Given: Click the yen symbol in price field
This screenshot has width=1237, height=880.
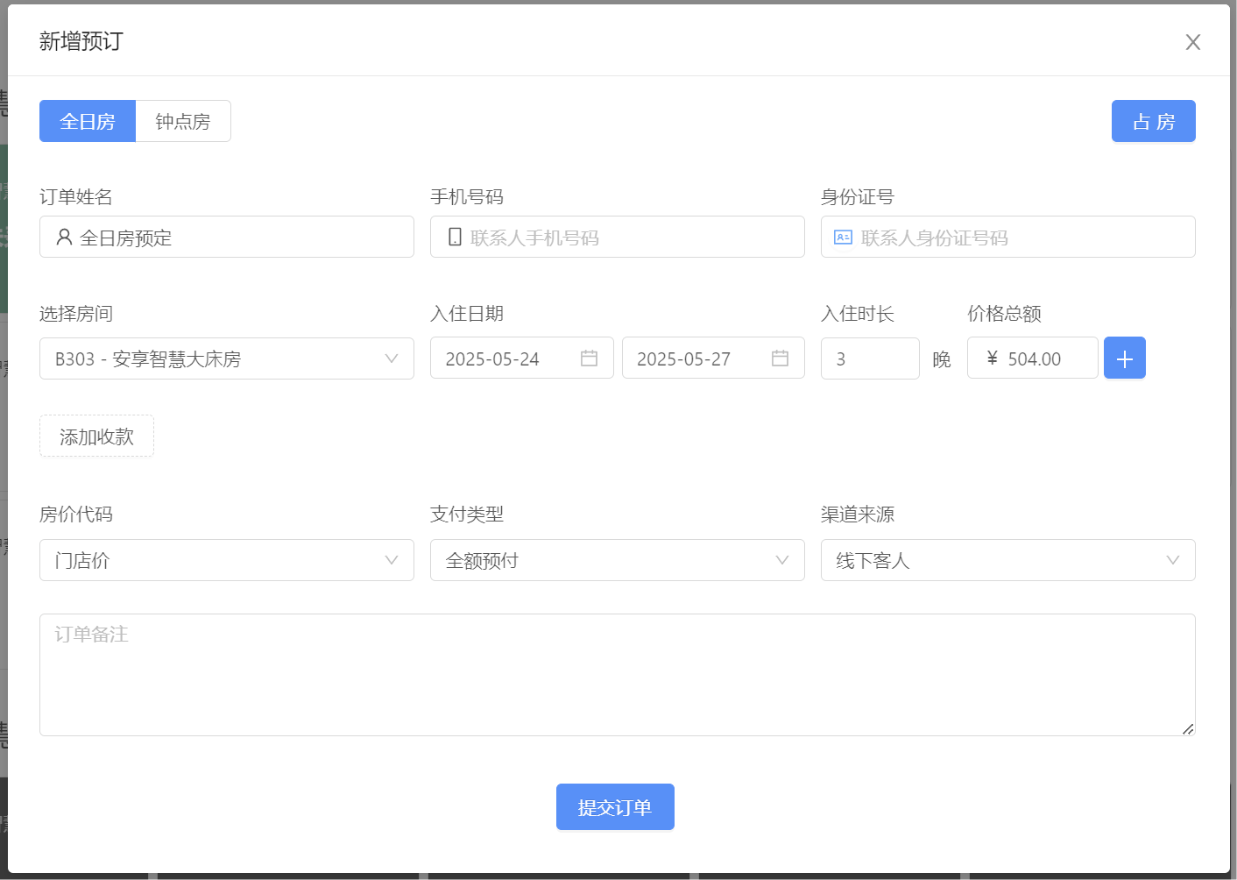Looking at the screenshot, I should tap(992, 358).
